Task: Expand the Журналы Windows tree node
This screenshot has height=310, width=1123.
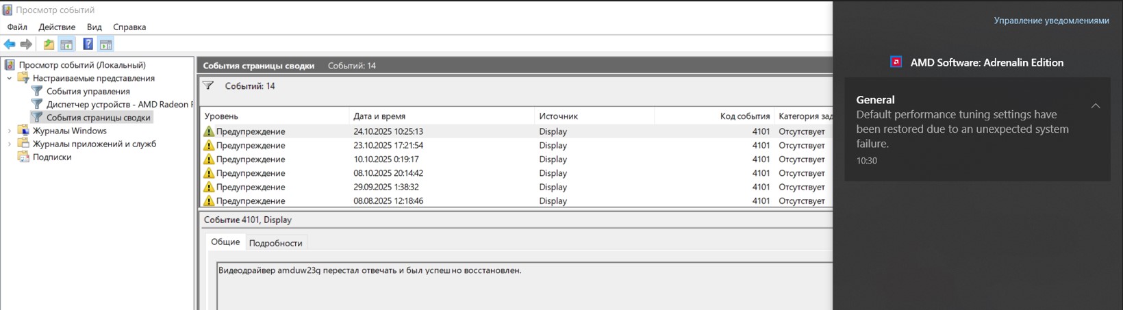Action: click(x=10, y=131)
